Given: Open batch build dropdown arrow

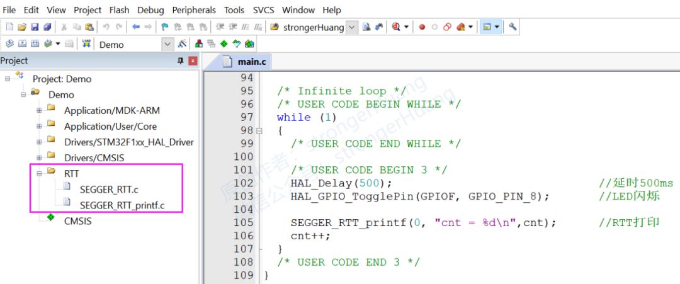Looking at the screenshot, I should [x=58, y=44].
